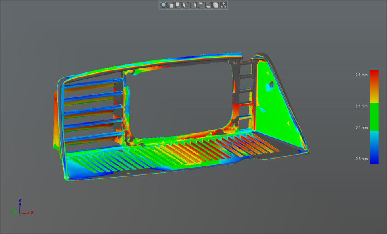
Task: Click the expand-view arrows icon
Action: point(223,6)
